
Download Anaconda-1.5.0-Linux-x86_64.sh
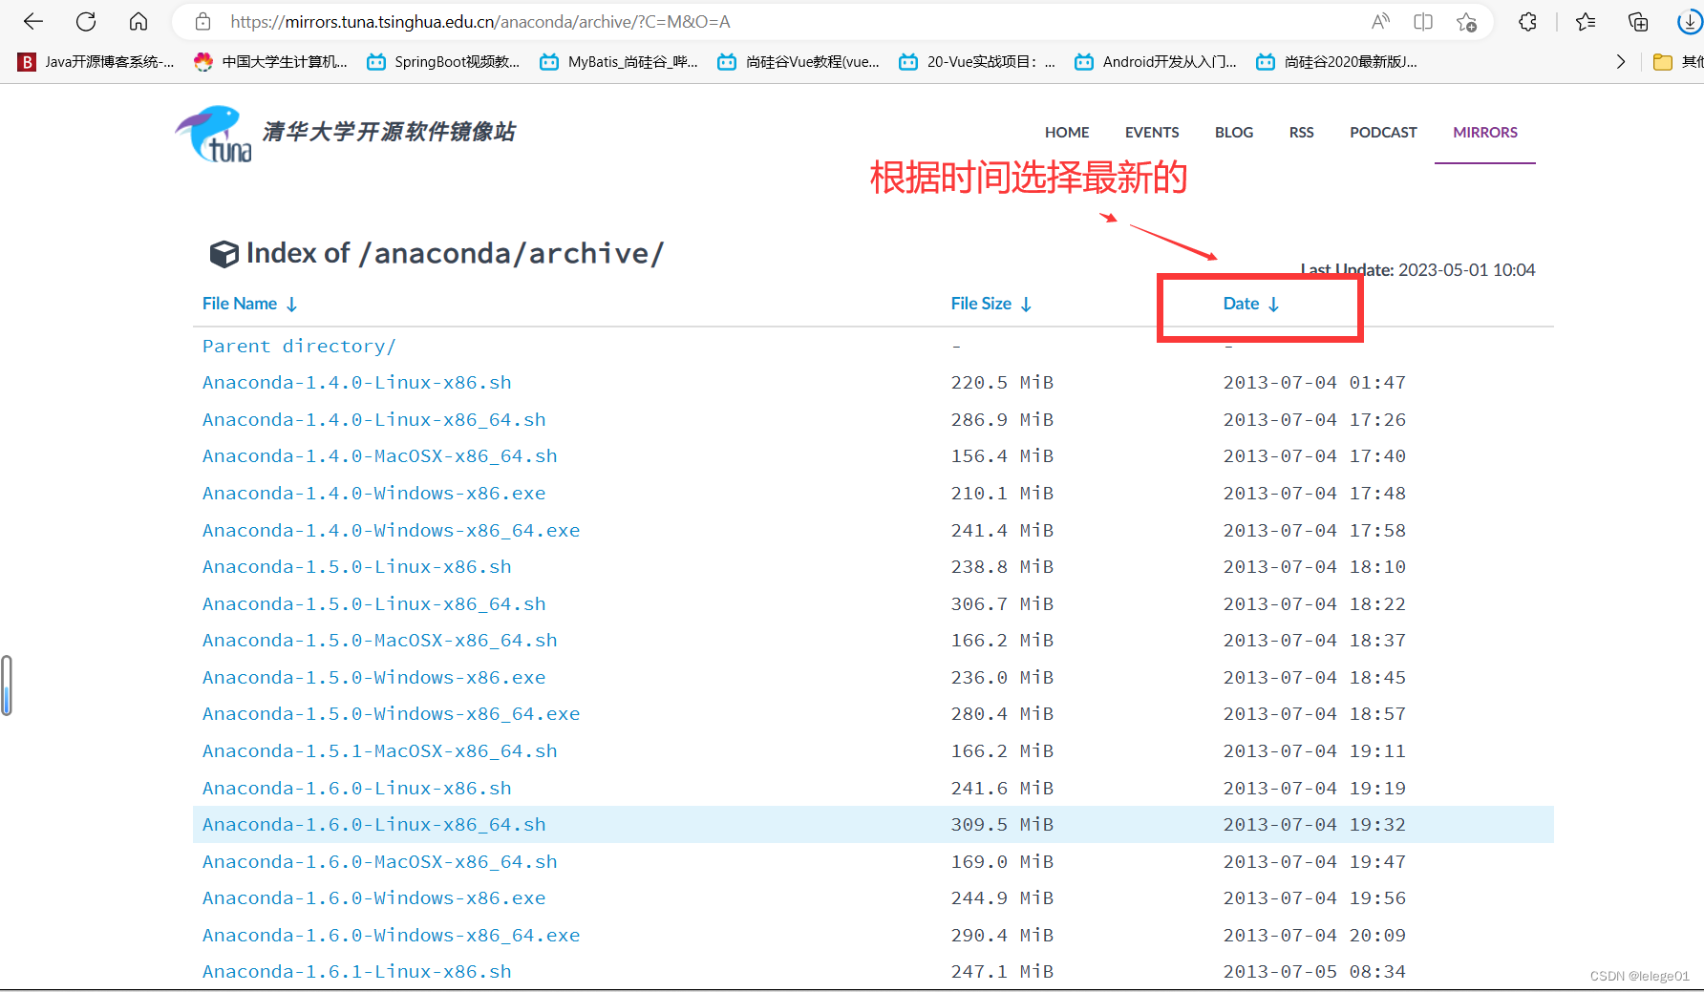[374, 604]
